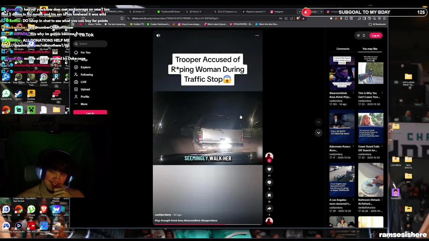
Task: Open Rockstar Games desktop shortcut
Action: click(31, 96)
